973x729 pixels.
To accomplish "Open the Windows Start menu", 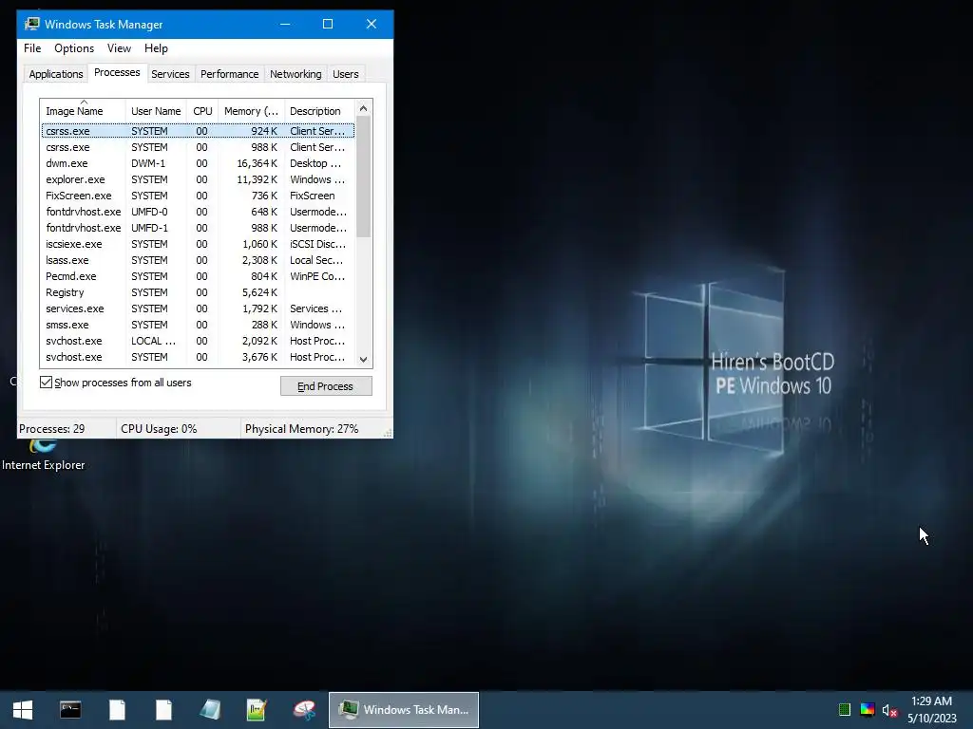I will [23, 710].
